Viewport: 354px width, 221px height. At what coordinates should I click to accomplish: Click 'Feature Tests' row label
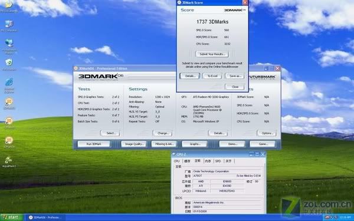pyautogui.click(x=86, y=116)
